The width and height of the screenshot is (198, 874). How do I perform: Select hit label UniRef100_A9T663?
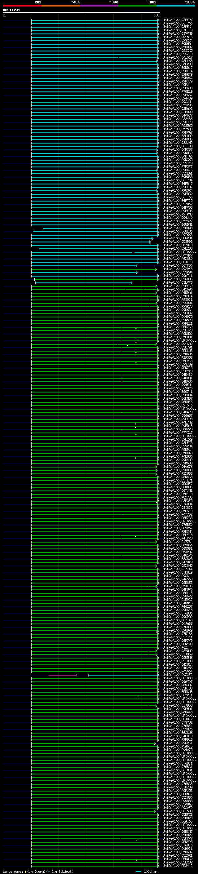click(178, 235)
